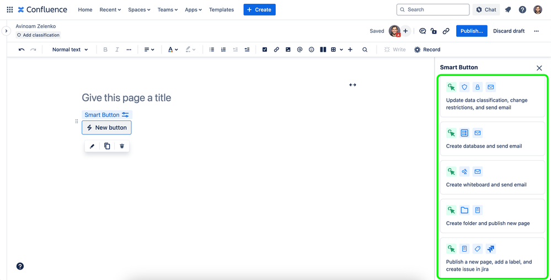Apply bold formatting
The image size is (551, 280).
click(x=105, y=50)
